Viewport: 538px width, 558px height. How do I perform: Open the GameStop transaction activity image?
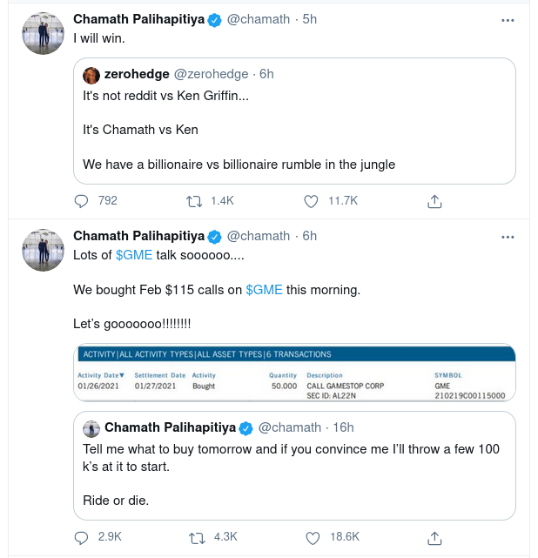tap(295, 373)
